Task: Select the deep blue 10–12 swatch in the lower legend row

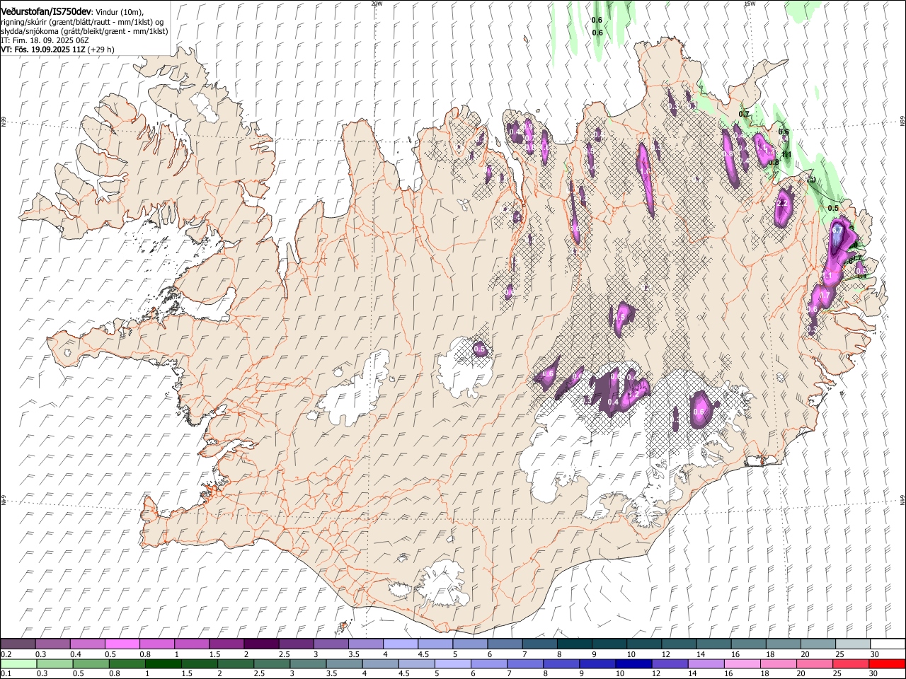Action: pos(633,663)
